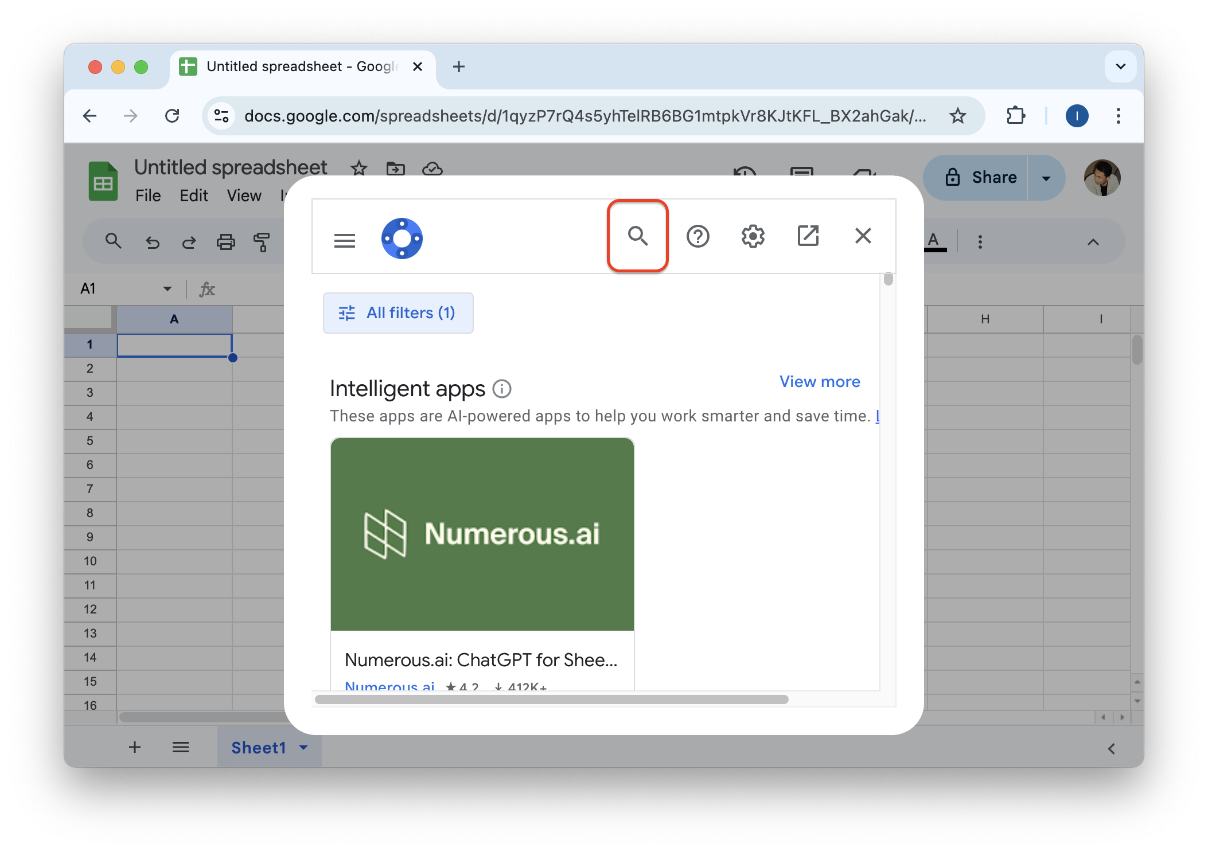Screen dimensions: 1208x852
Task: Star the Untitled spreadsheet title
Action: (x=359, y=169)
